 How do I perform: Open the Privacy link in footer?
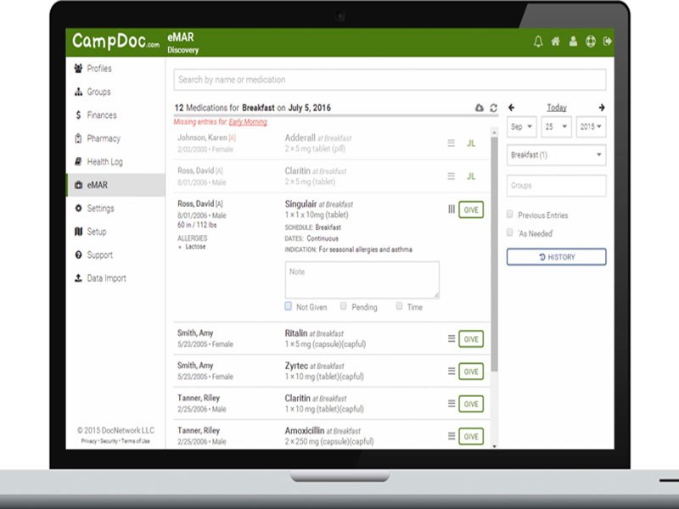click(89, 441)
